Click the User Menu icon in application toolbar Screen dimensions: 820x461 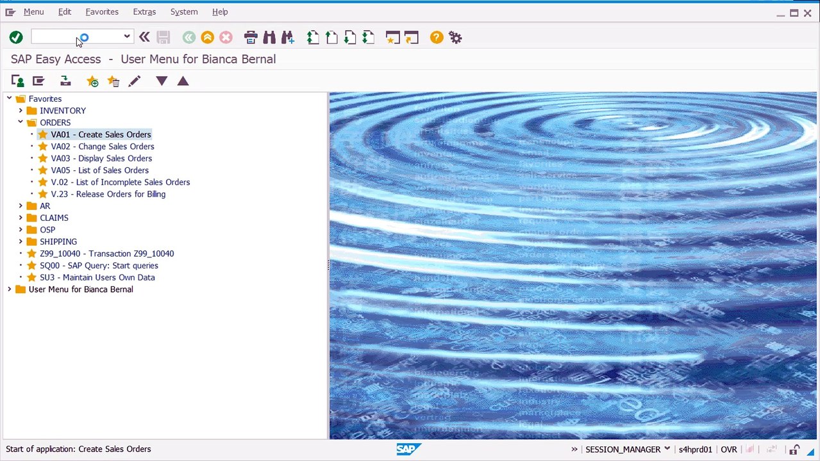(17, 81)
